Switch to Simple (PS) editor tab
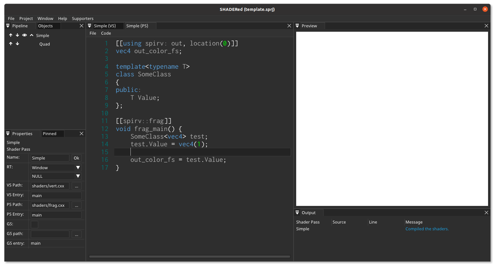This screenshot has height=267, width=496. [x=140, y=26]
